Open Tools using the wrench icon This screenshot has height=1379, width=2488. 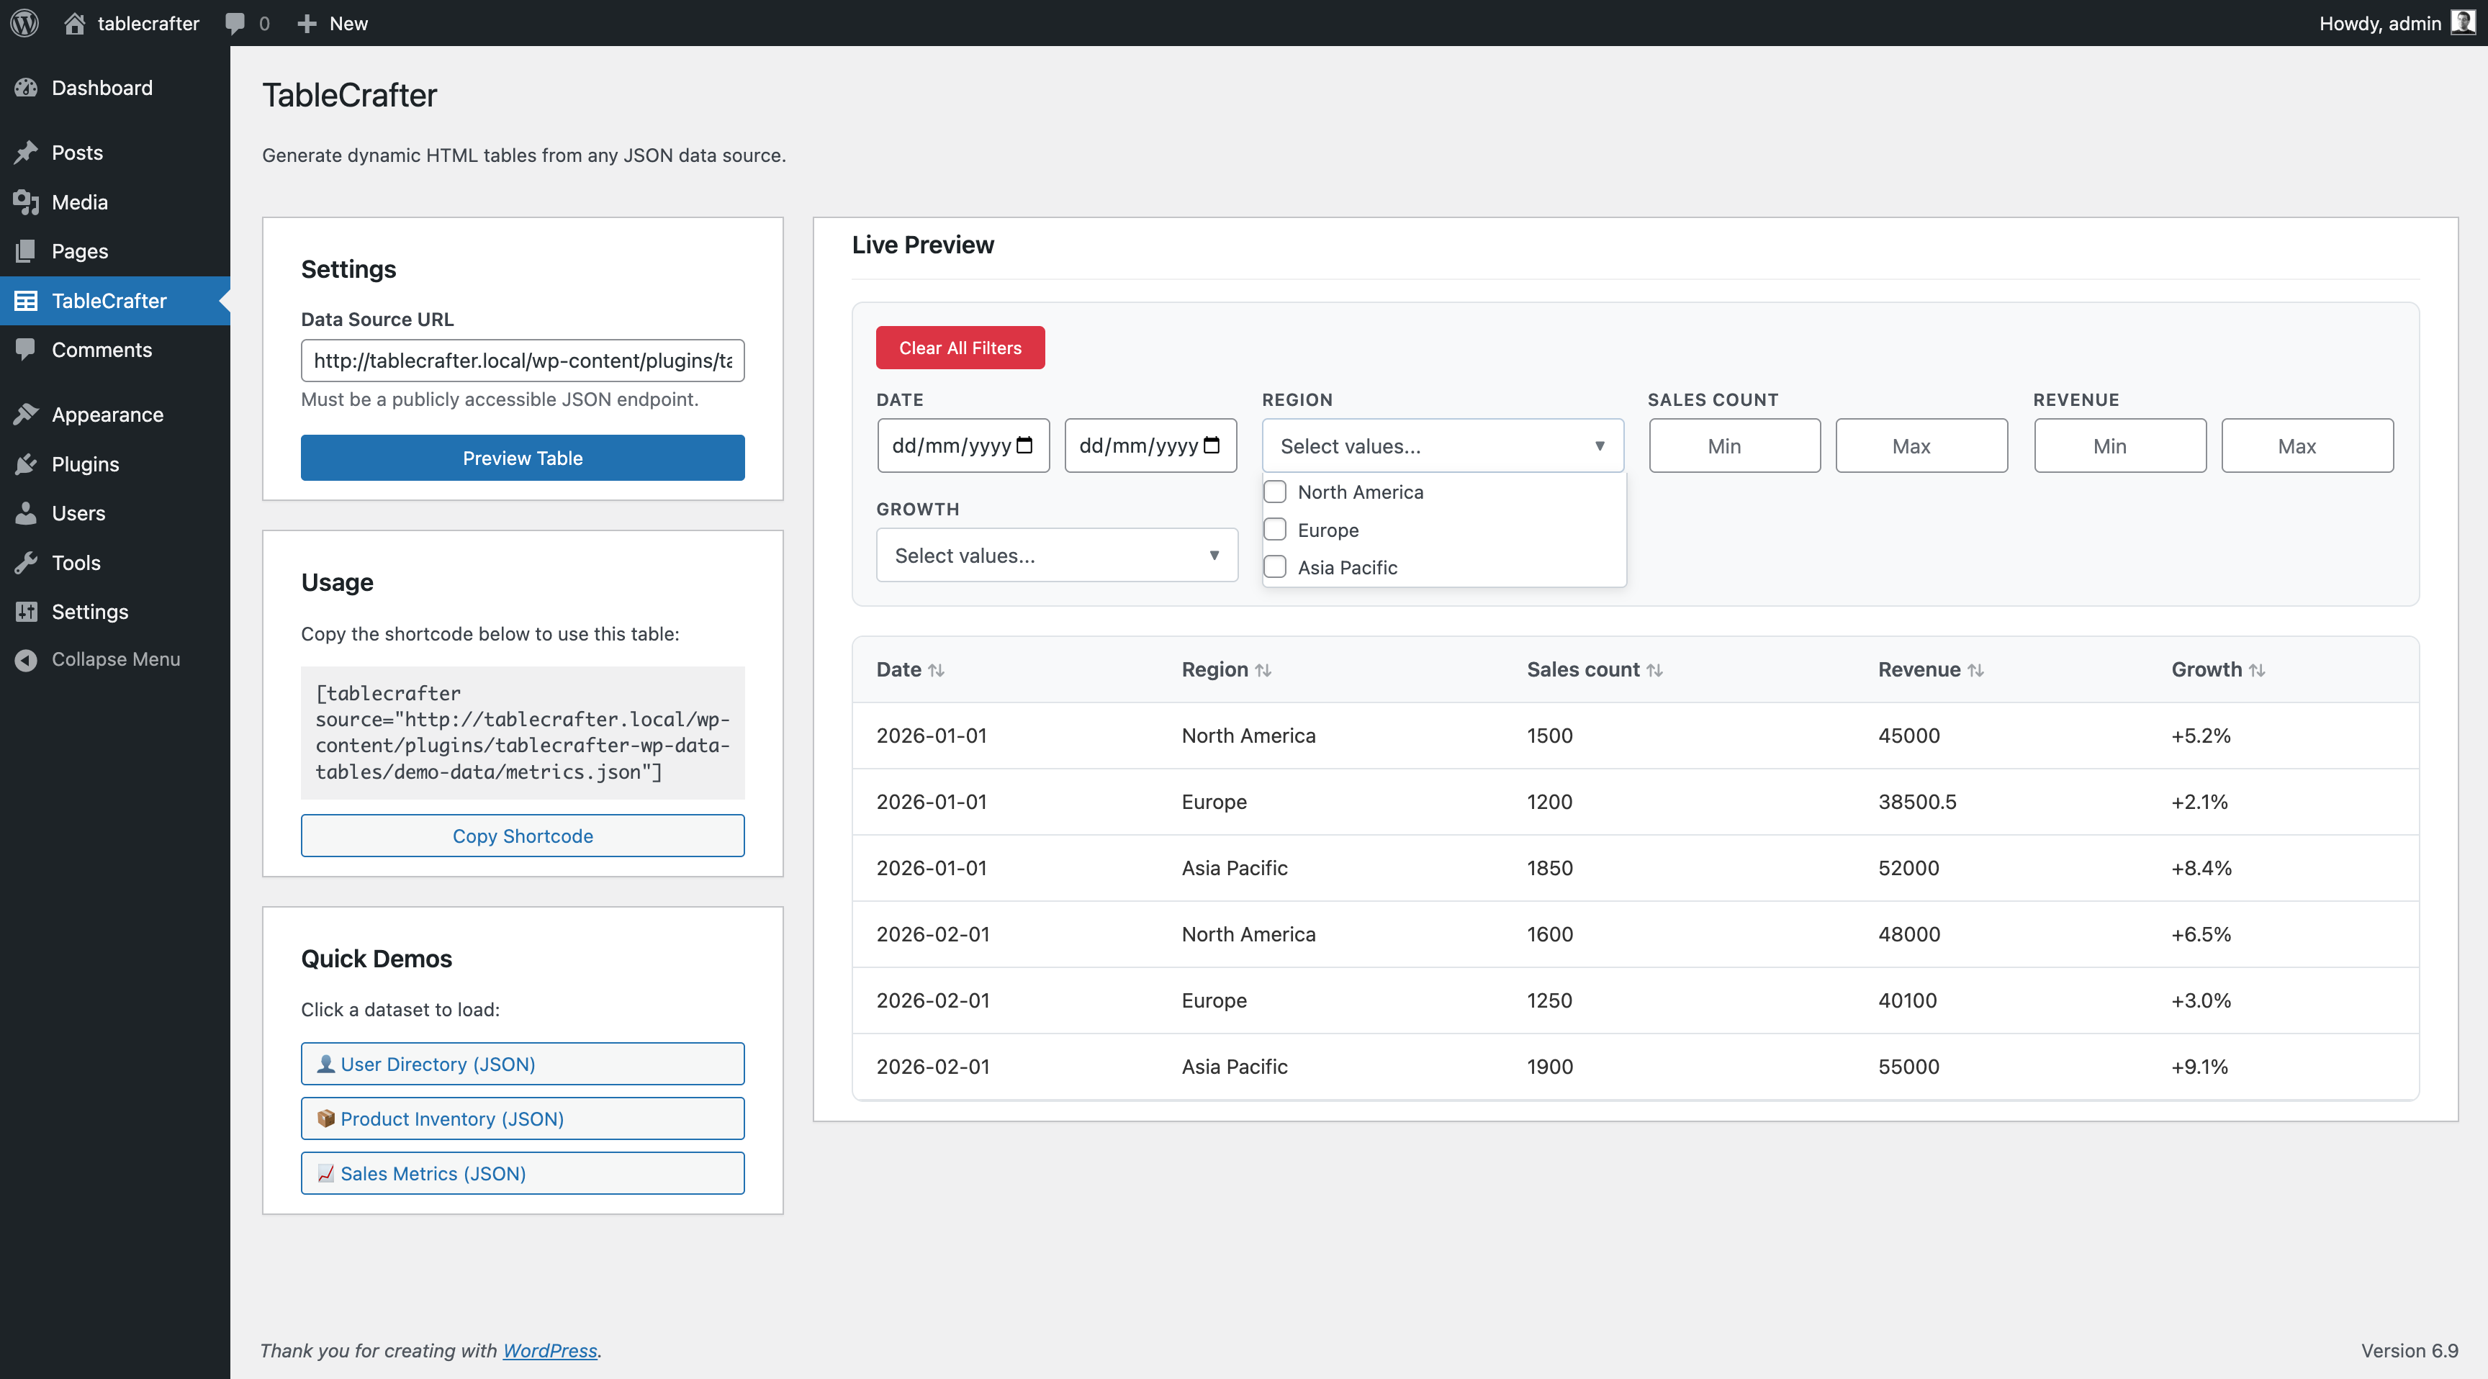(x=26, y=562)
